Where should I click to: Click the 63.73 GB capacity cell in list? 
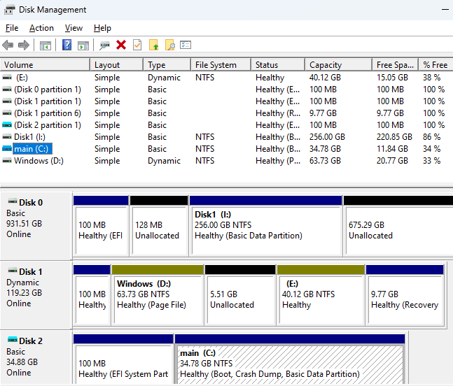click(x=325, y=160)
